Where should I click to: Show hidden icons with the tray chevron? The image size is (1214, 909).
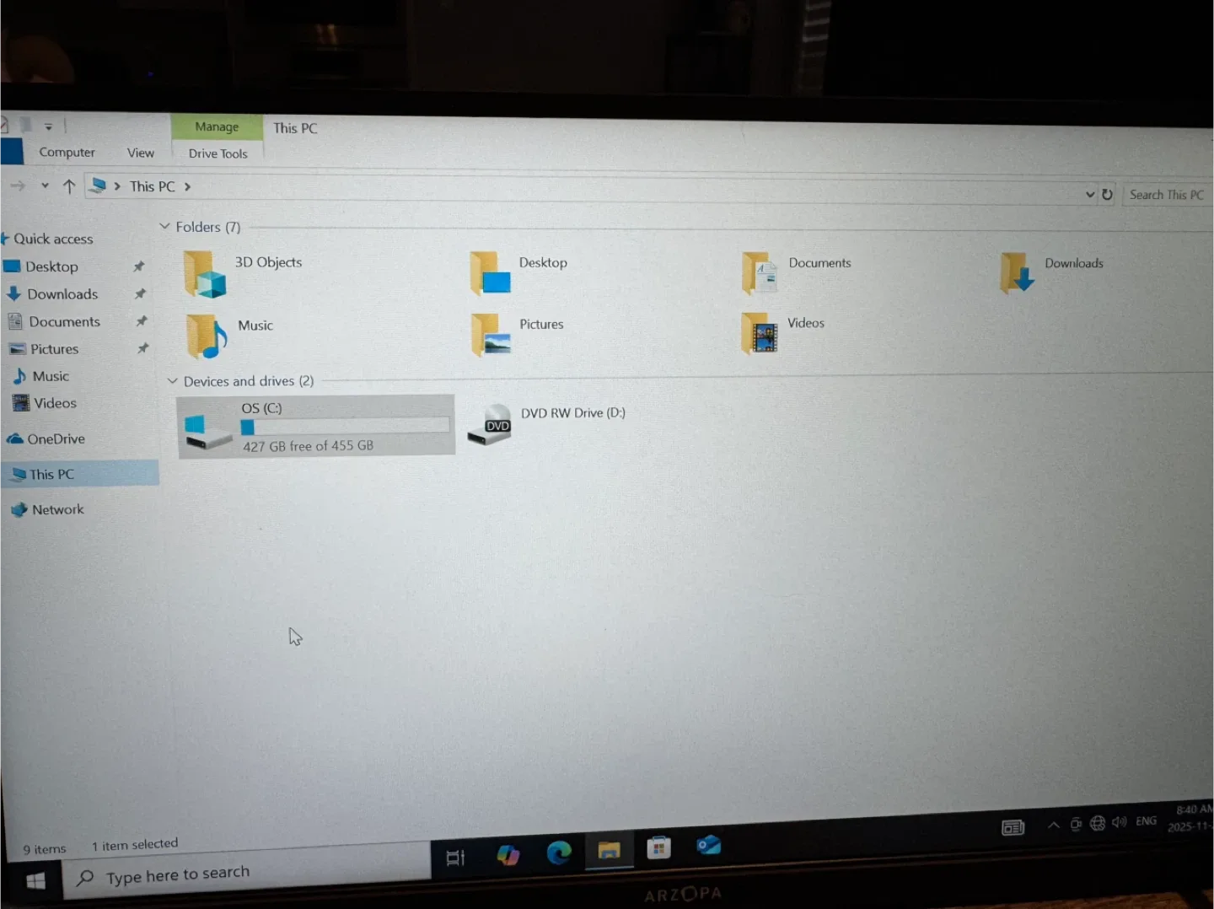click(x=1053, y=826)
